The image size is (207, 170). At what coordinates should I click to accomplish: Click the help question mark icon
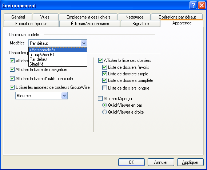[193, 5]
